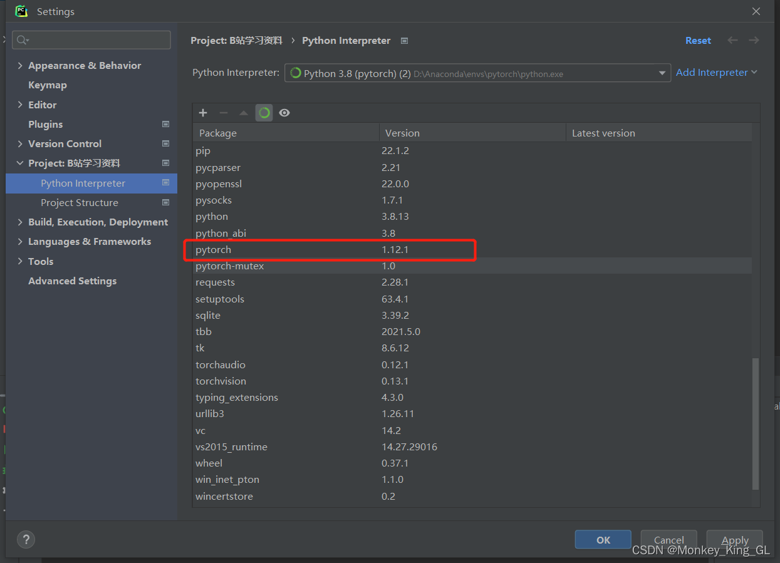Click the PyCharm logo in title bar

[21, 11]
